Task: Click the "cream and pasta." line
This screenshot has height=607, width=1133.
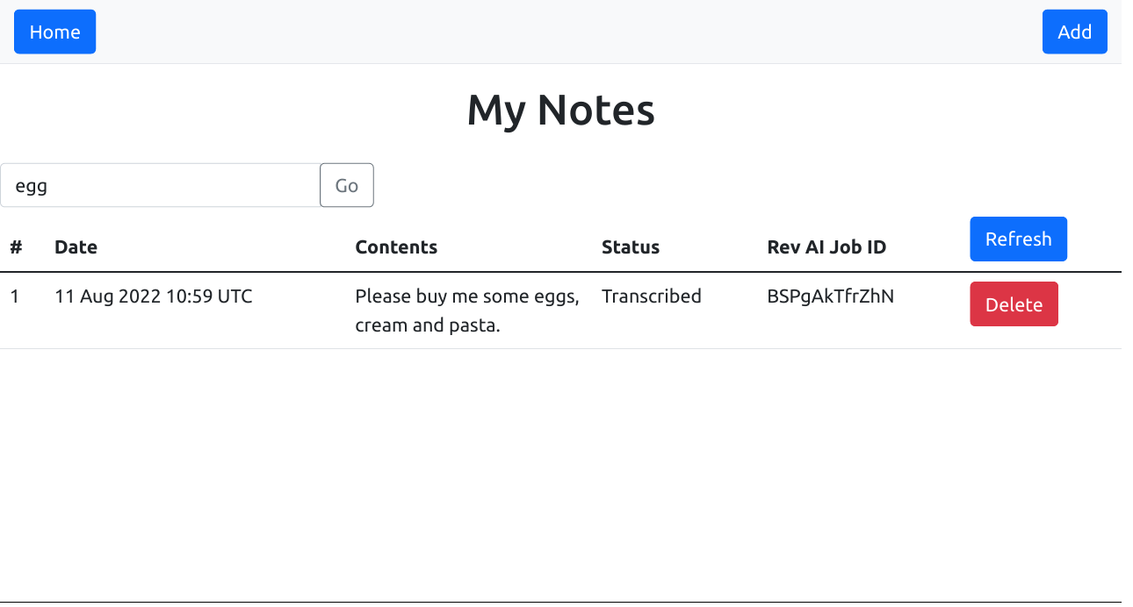Action: point(428,325)
